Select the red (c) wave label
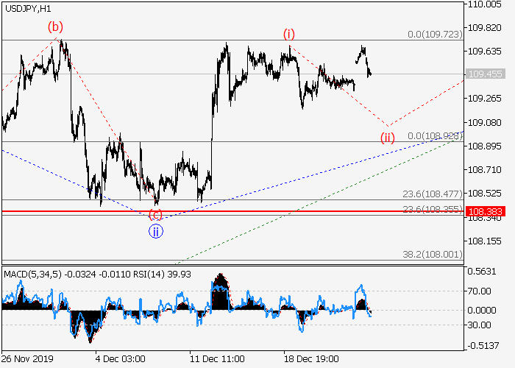515x368 pixels. pos(156,215)
